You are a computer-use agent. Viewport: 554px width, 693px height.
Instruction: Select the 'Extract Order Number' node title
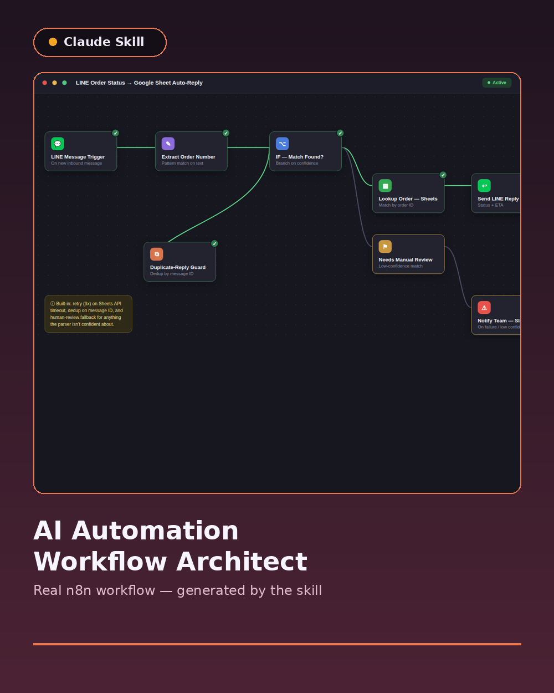[188, 157]
